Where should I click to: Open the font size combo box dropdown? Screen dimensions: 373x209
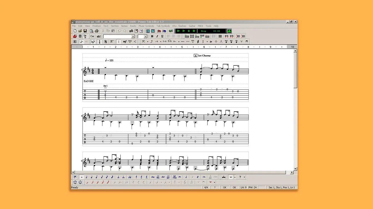146,36
